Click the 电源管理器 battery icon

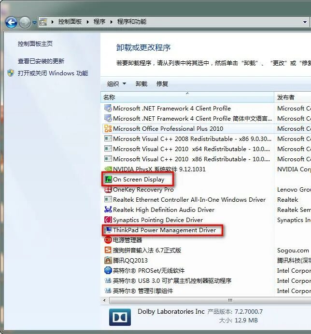(x=108, y=240)
